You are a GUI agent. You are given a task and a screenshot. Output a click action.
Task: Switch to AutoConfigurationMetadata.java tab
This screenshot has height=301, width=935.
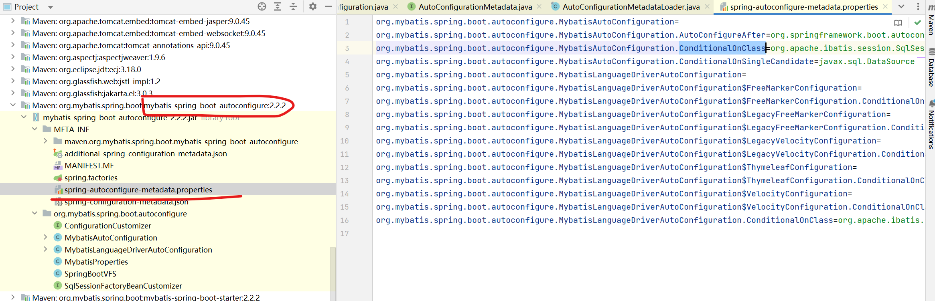coord(475,7)
